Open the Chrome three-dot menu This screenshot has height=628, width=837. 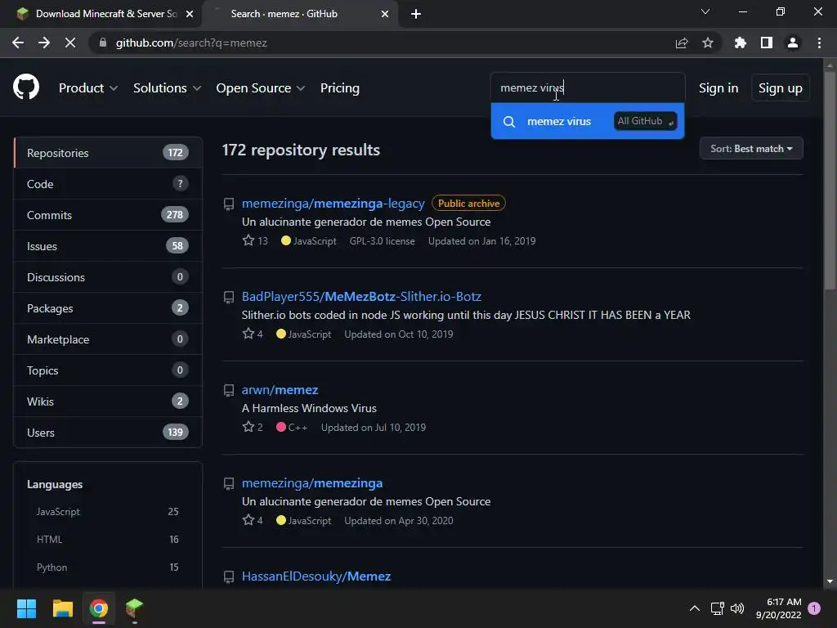coord(819,43)
